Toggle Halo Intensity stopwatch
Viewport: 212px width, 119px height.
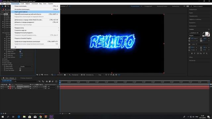click(x=7, y=54)
